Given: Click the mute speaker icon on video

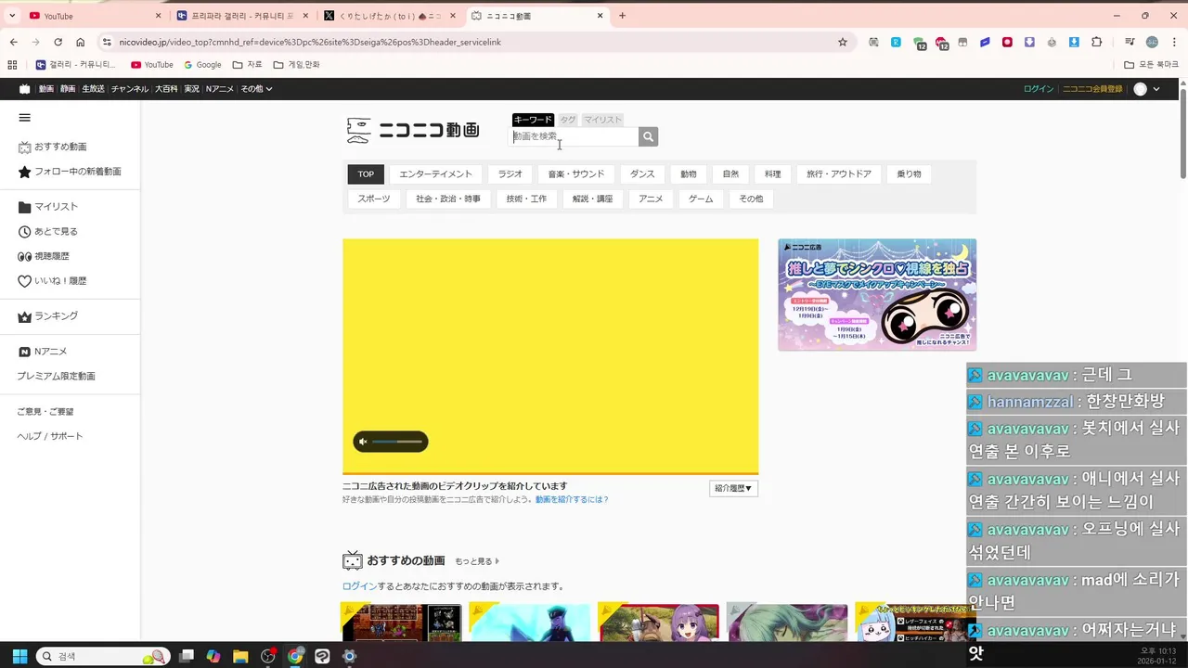Looking at the screenshot, I should pos(363,442).
